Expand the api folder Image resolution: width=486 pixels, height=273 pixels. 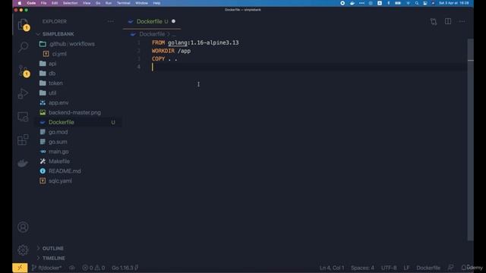pos(52,64)
